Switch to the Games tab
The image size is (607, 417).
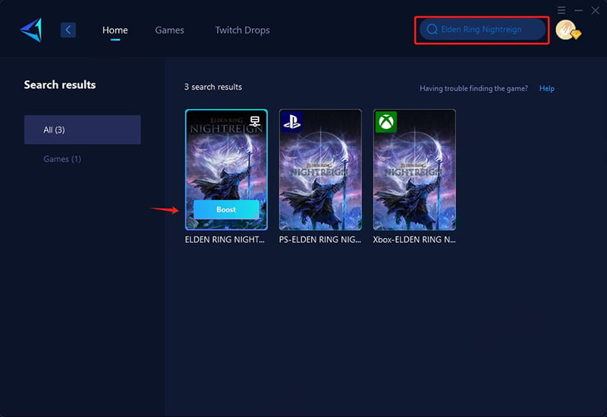(169, 30)
